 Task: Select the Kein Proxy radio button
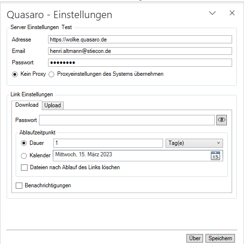pos(15,74)
